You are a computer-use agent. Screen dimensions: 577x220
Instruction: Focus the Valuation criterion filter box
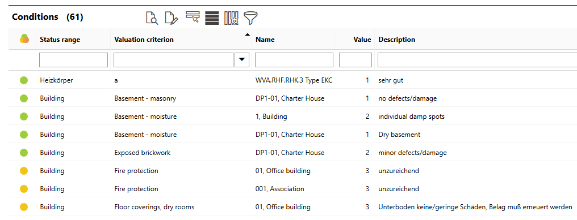(173, 60)
